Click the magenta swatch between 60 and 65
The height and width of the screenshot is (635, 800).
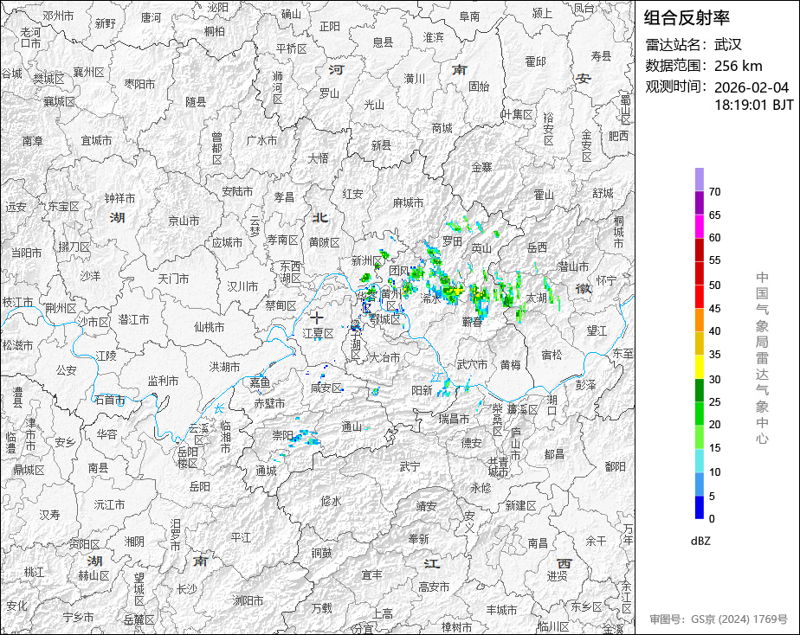(700, 227)
